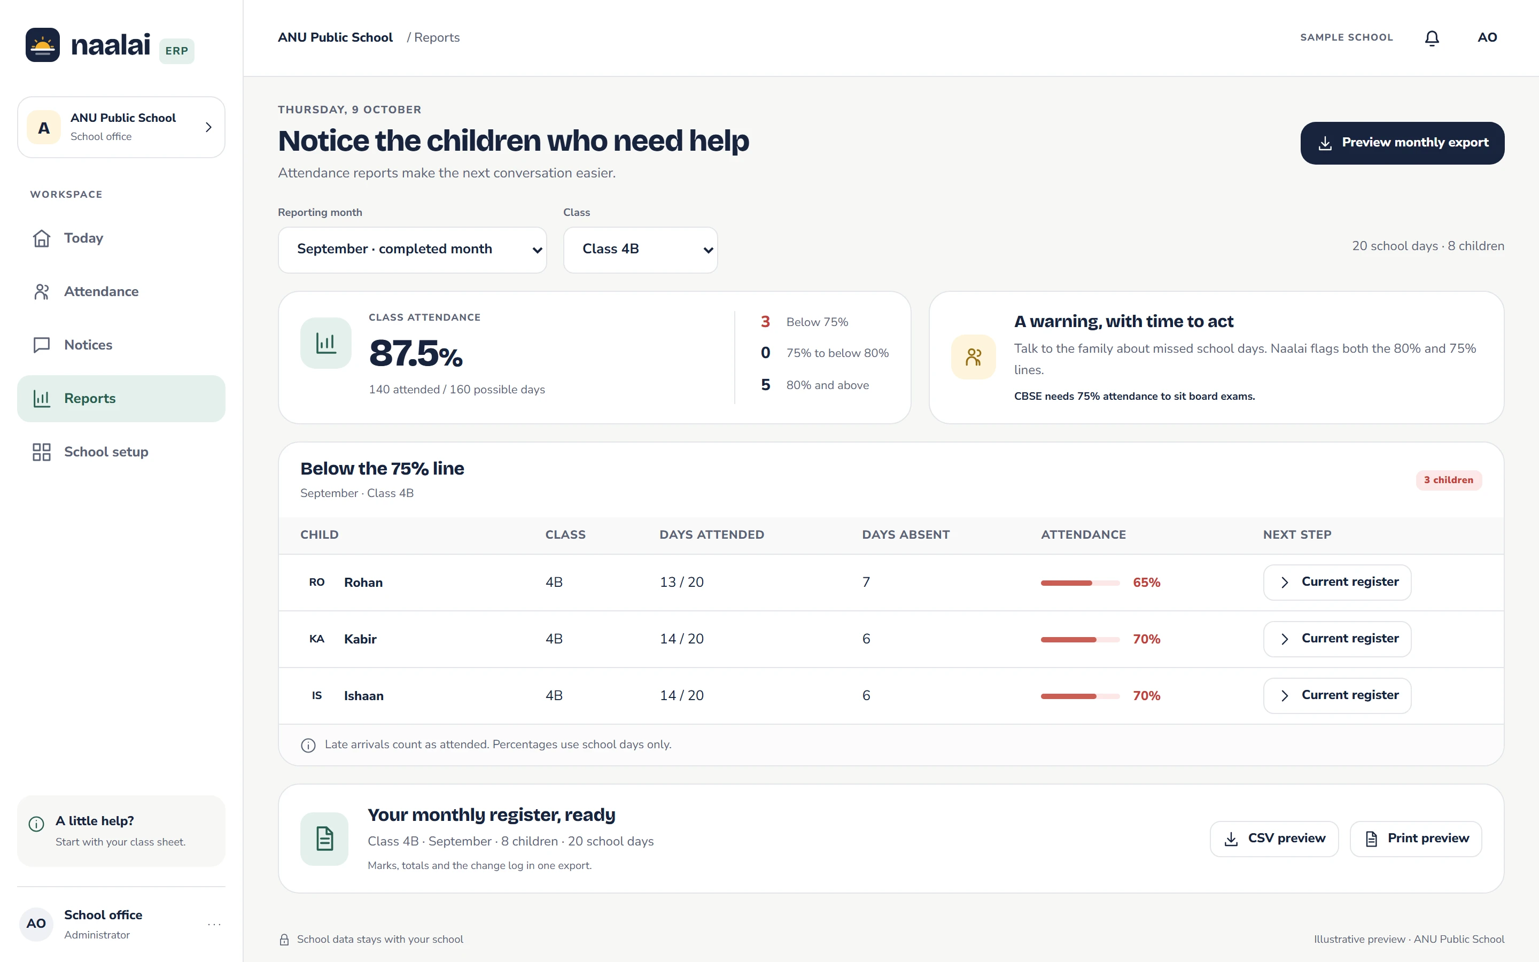Click the Attendance column header
The height and width of the screenshot is (962, 1539).
1083,535
